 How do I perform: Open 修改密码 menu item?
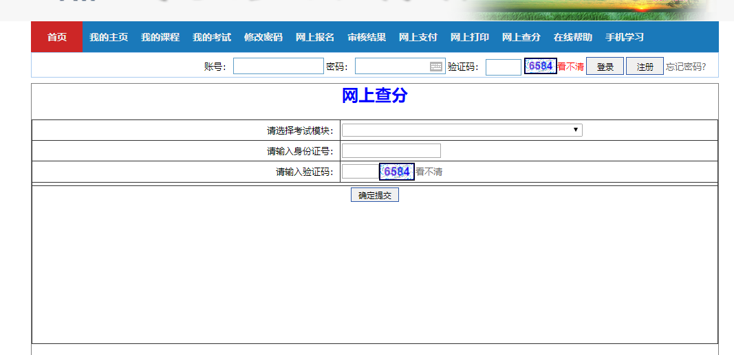pos(263,37)
